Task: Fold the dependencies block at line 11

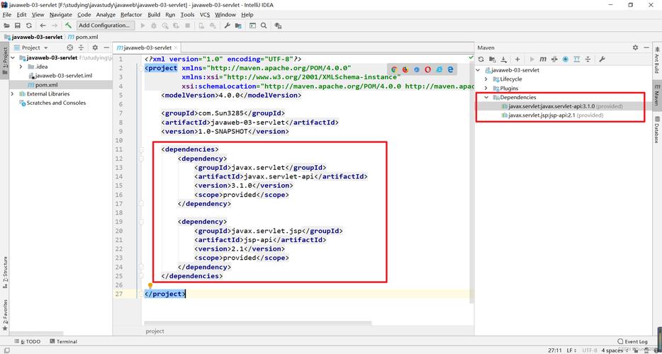Action: click(x=142, y=149)
